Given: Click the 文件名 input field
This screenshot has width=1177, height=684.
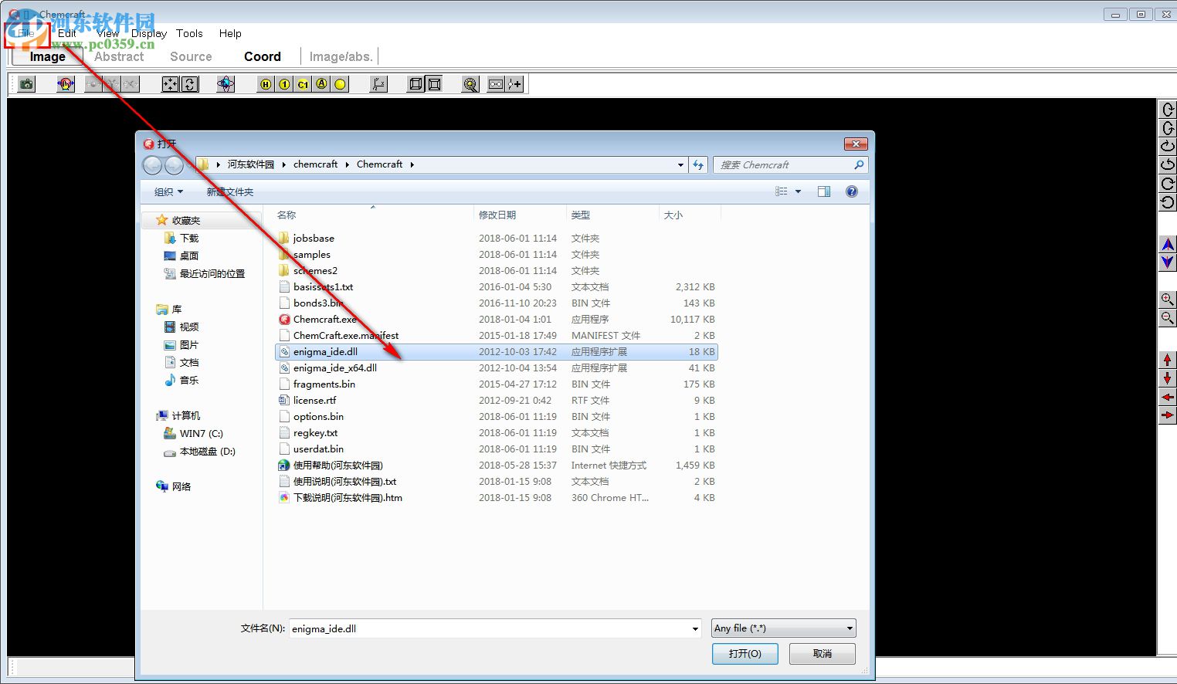Looking at the screenshot, I should point(495,628).
